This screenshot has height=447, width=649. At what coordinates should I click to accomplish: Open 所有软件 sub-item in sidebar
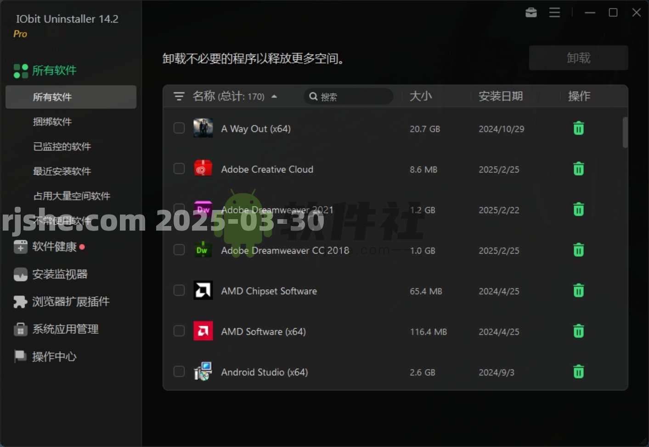71,97
